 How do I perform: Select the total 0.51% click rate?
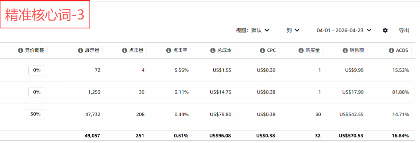point(181,136)
